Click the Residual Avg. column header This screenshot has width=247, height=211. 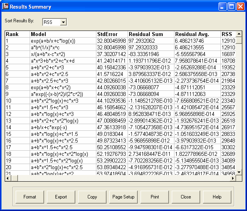click(x=197, y=34)
